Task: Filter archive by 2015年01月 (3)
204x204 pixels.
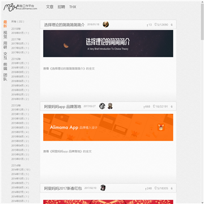Action: (20, 159)
